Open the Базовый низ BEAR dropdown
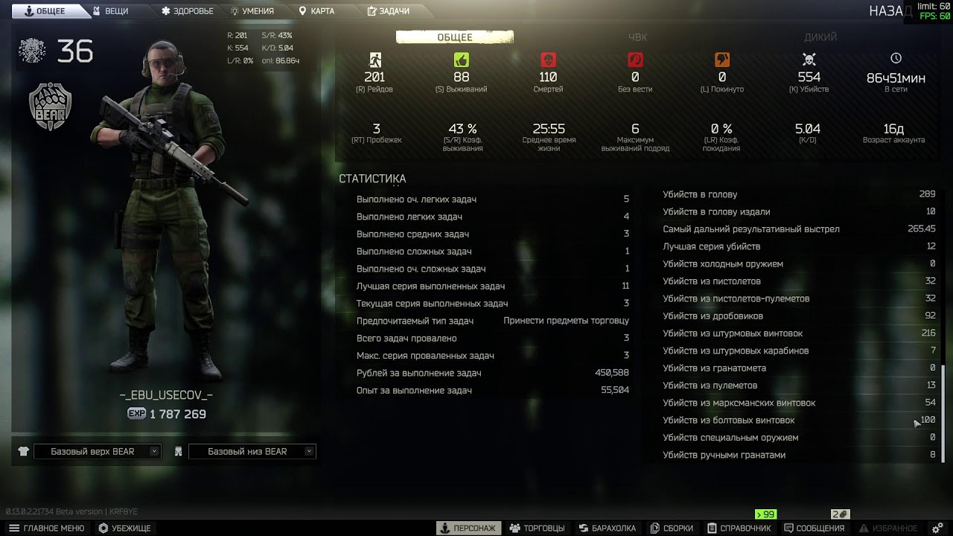This screenshot has width=953, height=536. click(x=252, y=451)
